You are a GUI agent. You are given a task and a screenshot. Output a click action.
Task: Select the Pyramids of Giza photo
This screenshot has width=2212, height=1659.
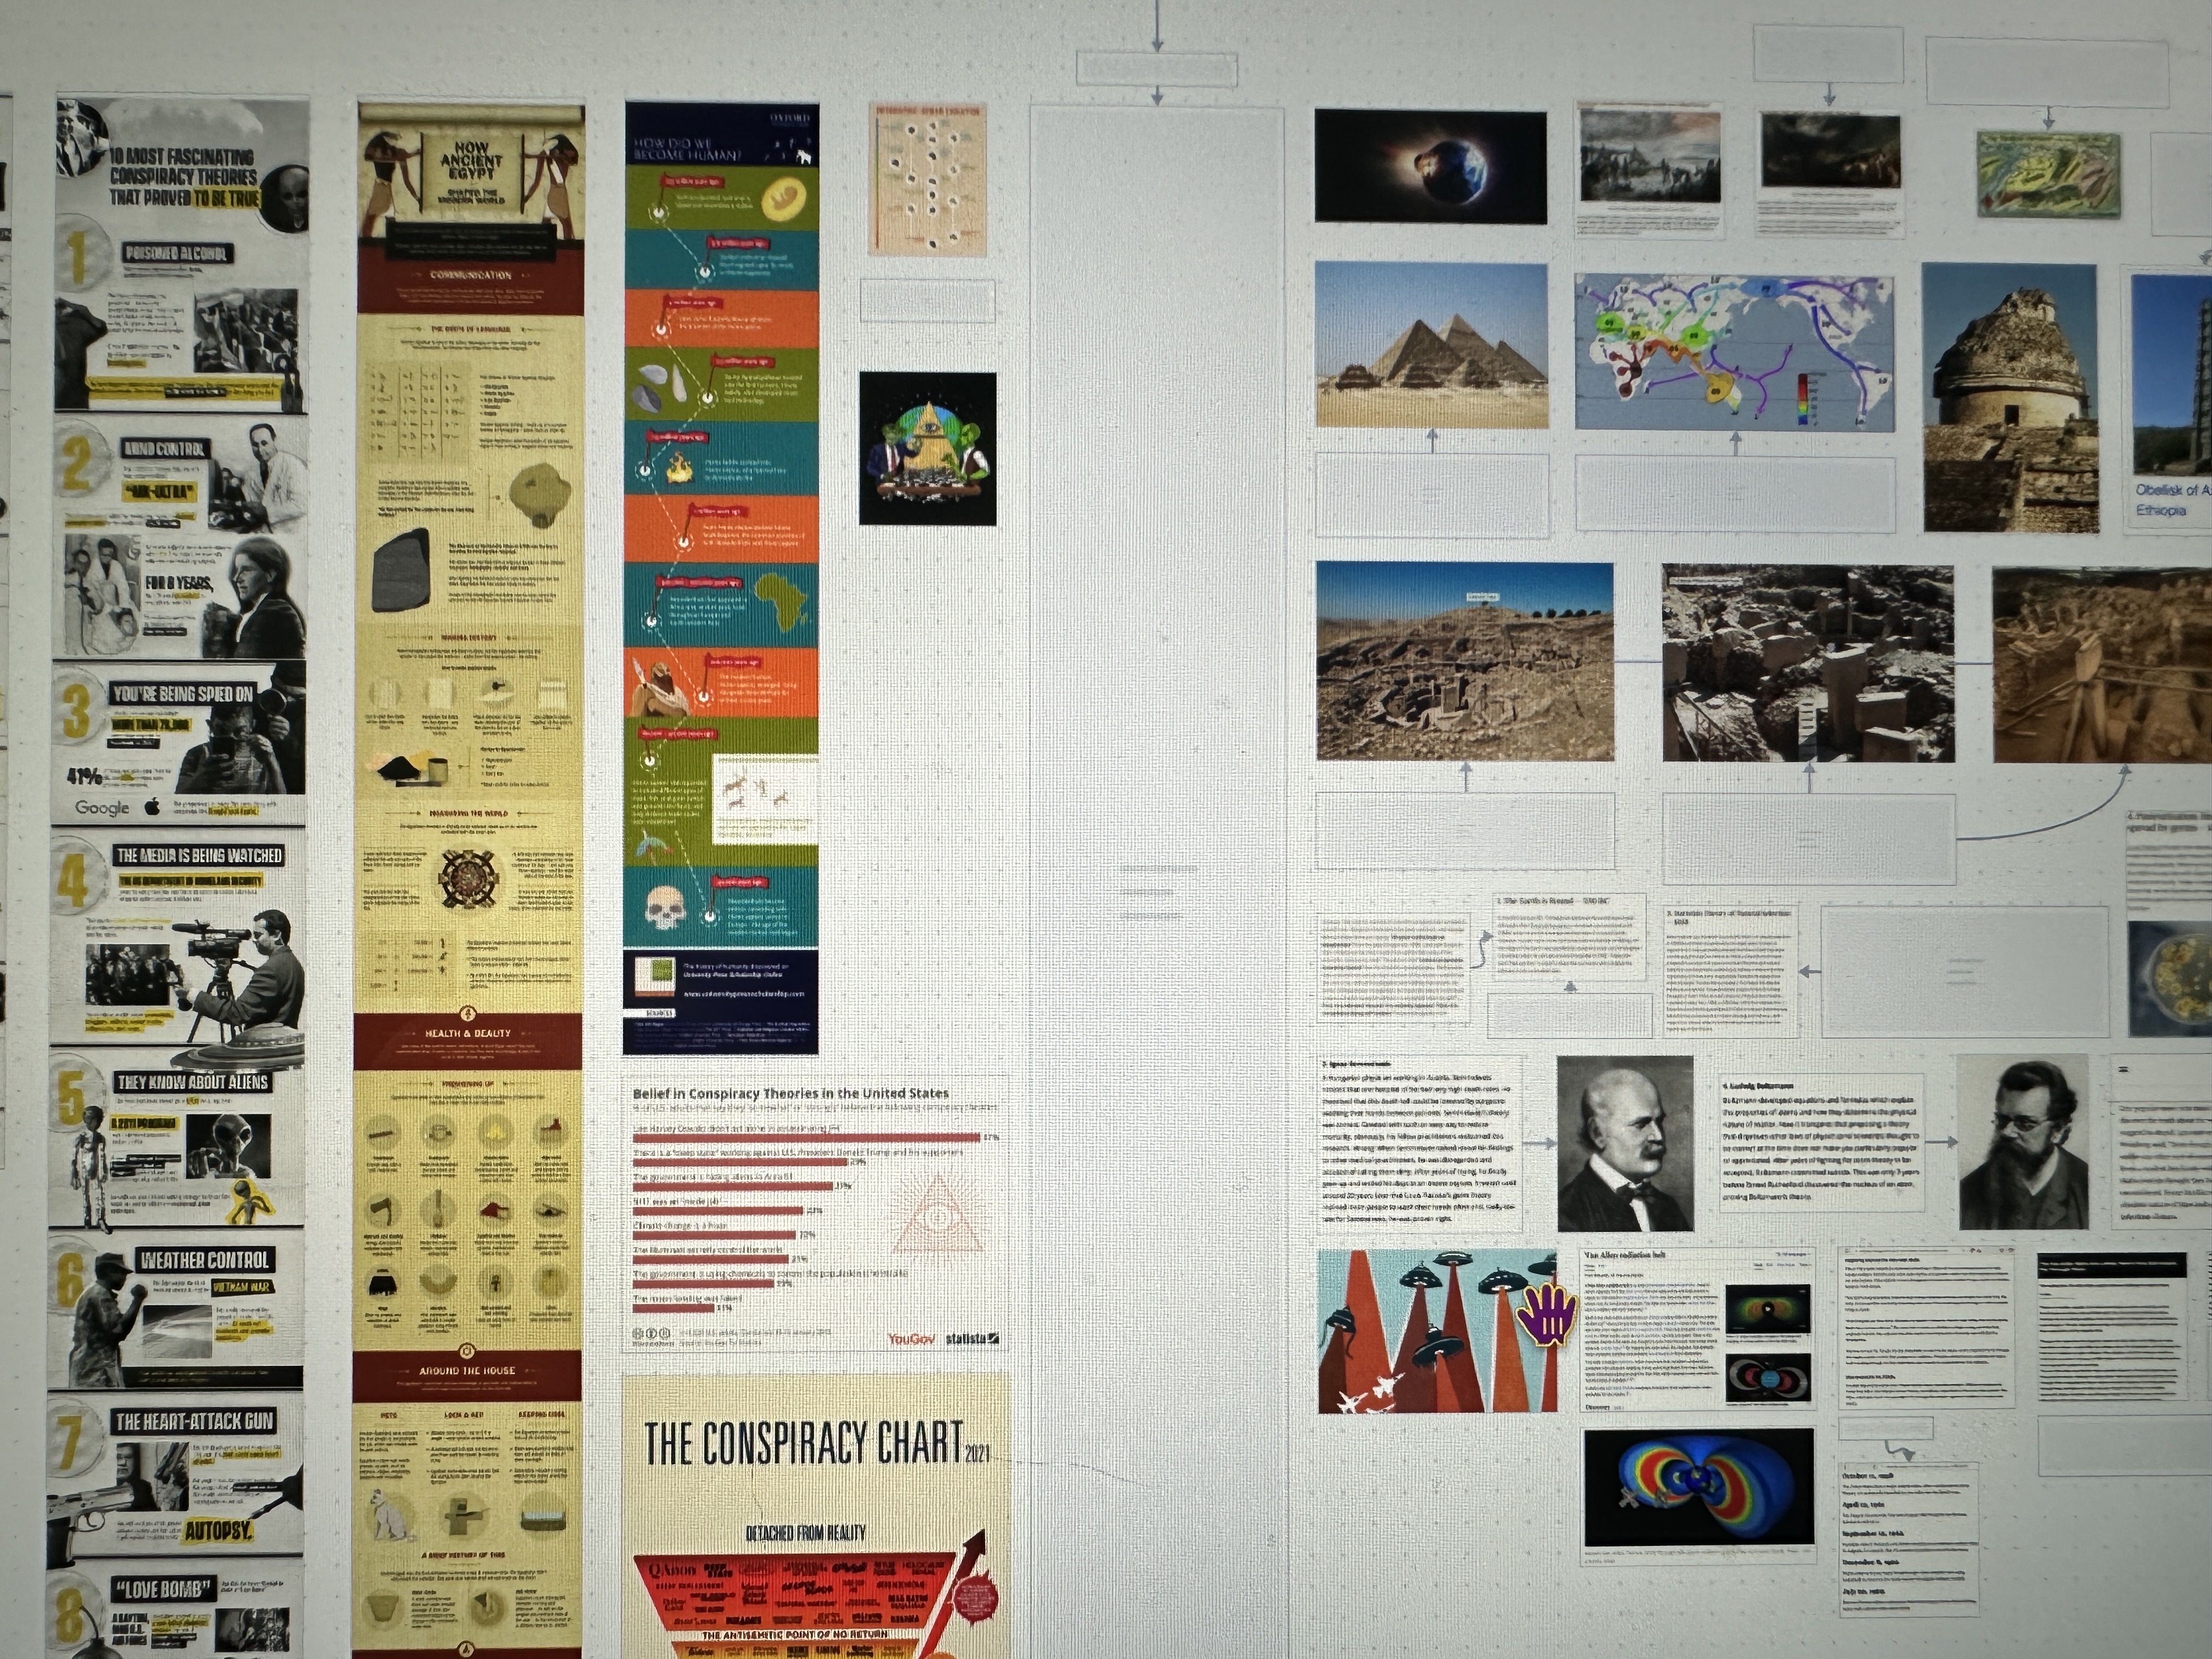(1431, 345)
